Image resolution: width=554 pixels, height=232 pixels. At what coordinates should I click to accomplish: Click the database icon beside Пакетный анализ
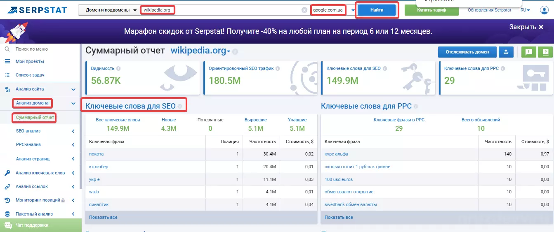(7, 214)
